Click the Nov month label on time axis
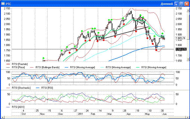Image resolution: width=190 pixels, height=119 pixels. [43, 114]
